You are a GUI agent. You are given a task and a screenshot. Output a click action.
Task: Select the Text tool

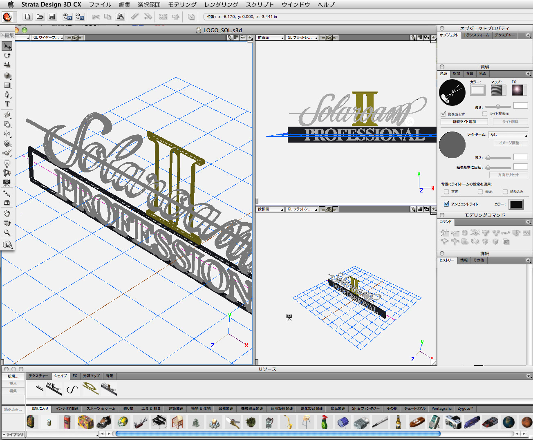coord(7,104)
